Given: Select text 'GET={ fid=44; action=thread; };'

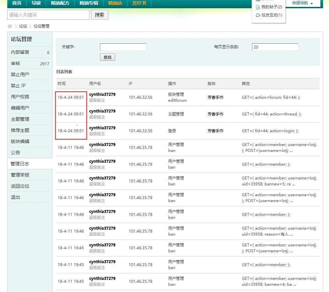Looking at the screenshot, I should click(x=271, y=114).
